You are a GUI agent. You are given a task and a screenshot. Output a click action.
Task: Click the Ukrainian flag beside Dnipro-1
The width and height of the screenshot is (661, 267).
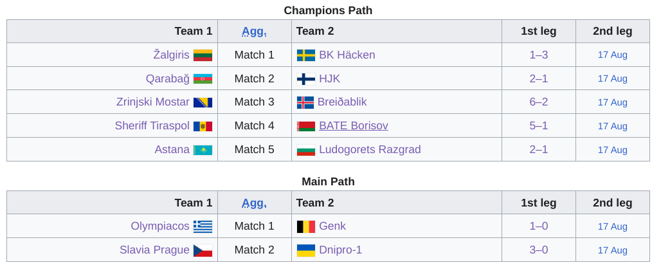click(x=306, y=250)
